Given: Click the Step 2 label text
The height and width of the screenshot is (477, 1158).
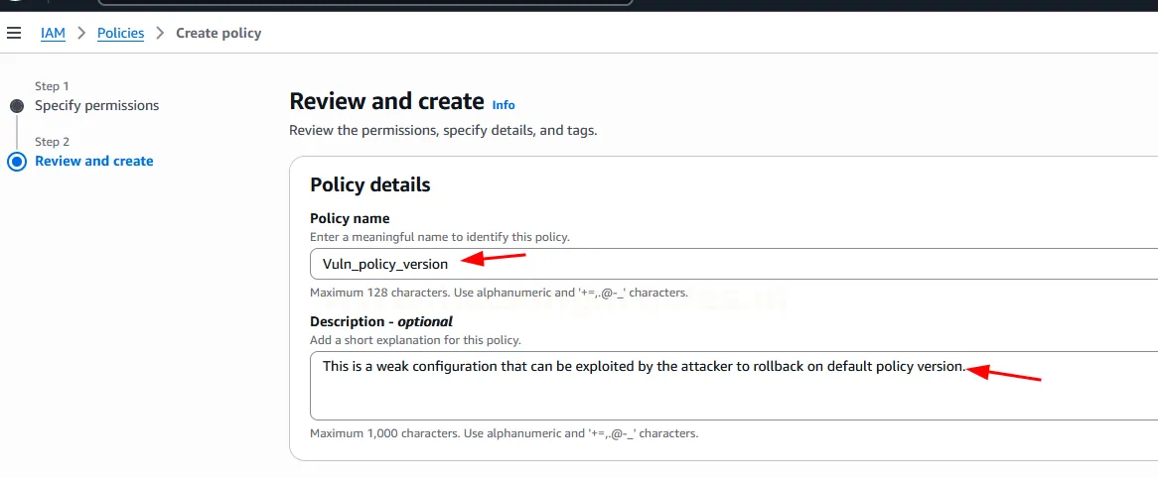Looking at the screenshot, I should point(52,142).
